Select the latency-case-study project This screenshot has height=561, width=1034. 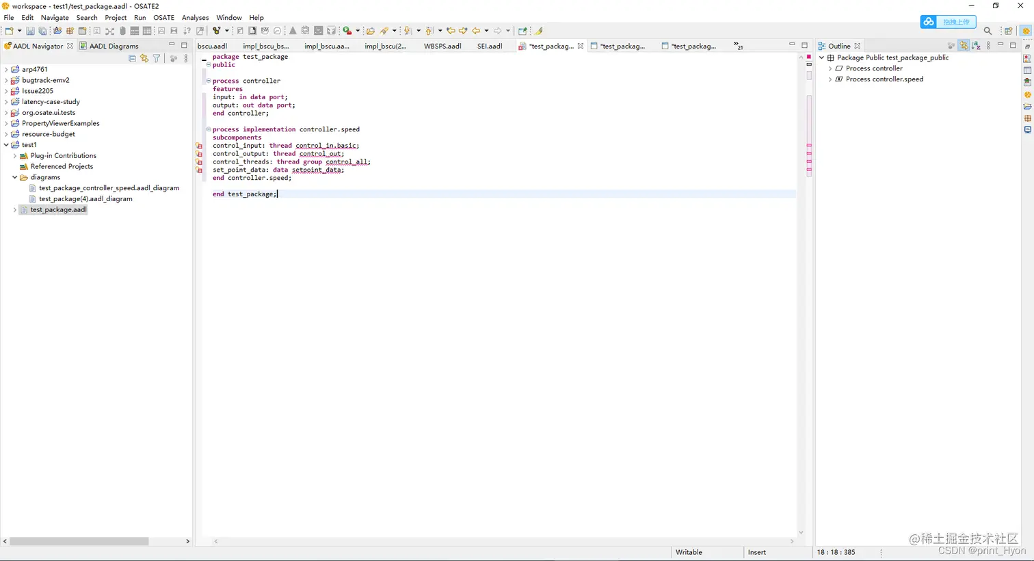(51, 102)
